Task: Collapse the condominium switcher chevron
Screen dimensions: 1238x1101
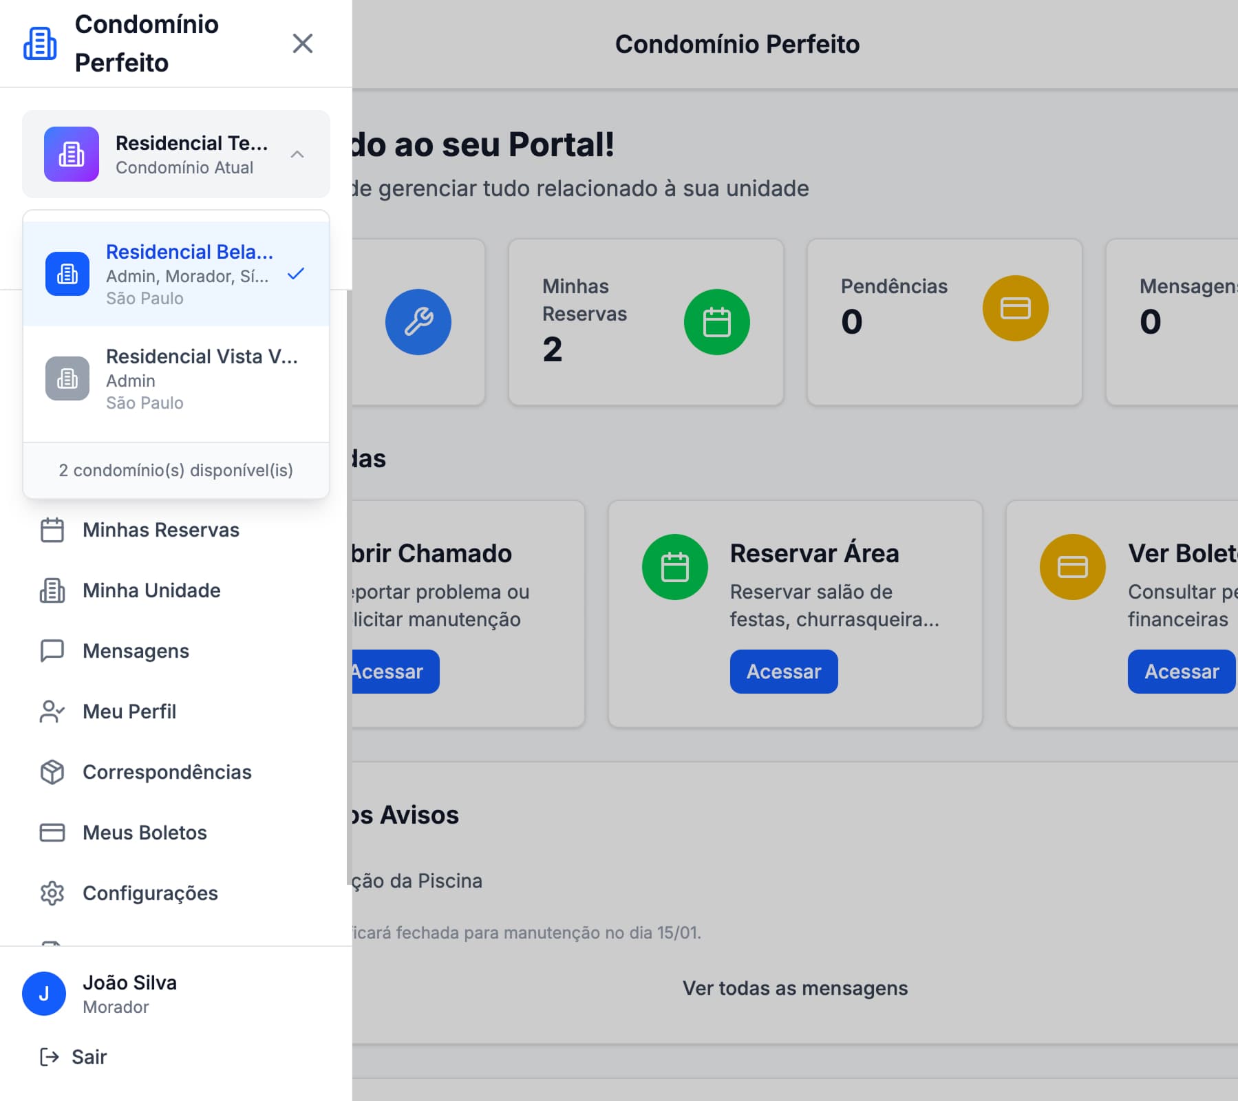Action: (298, 154)
